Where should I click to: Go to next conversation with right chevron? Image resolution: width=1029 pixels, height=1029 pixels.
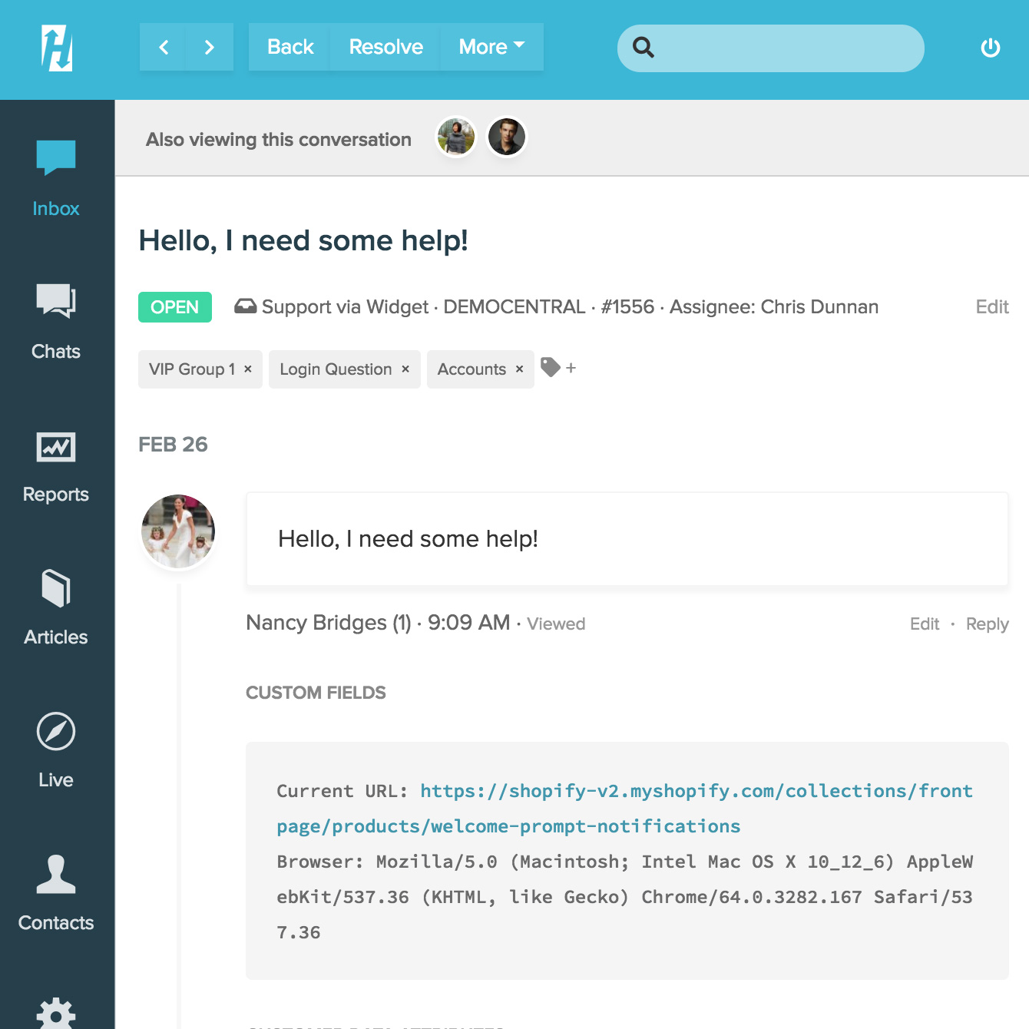click(210, 47)
